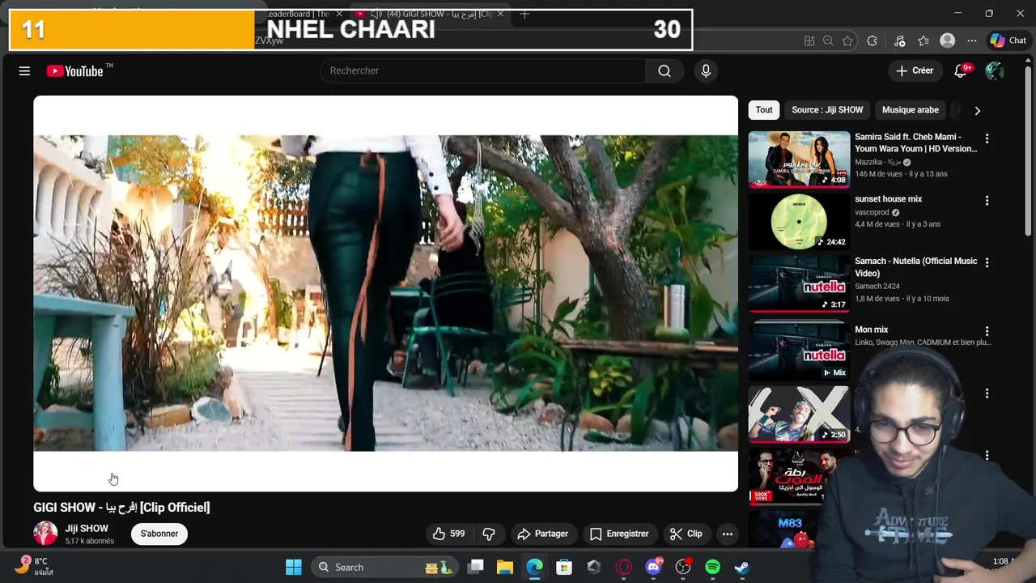The image size is (1036, 583).
Task: Open Samach Nutella video thumbnail
Action: 799,283
